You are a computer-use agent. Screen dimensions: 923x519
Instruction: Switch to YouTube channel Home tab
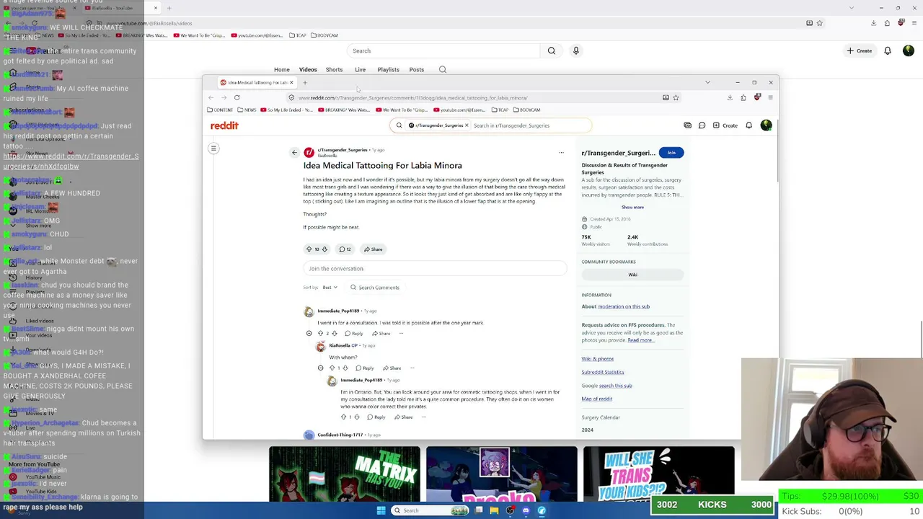[x=282, y=70]
